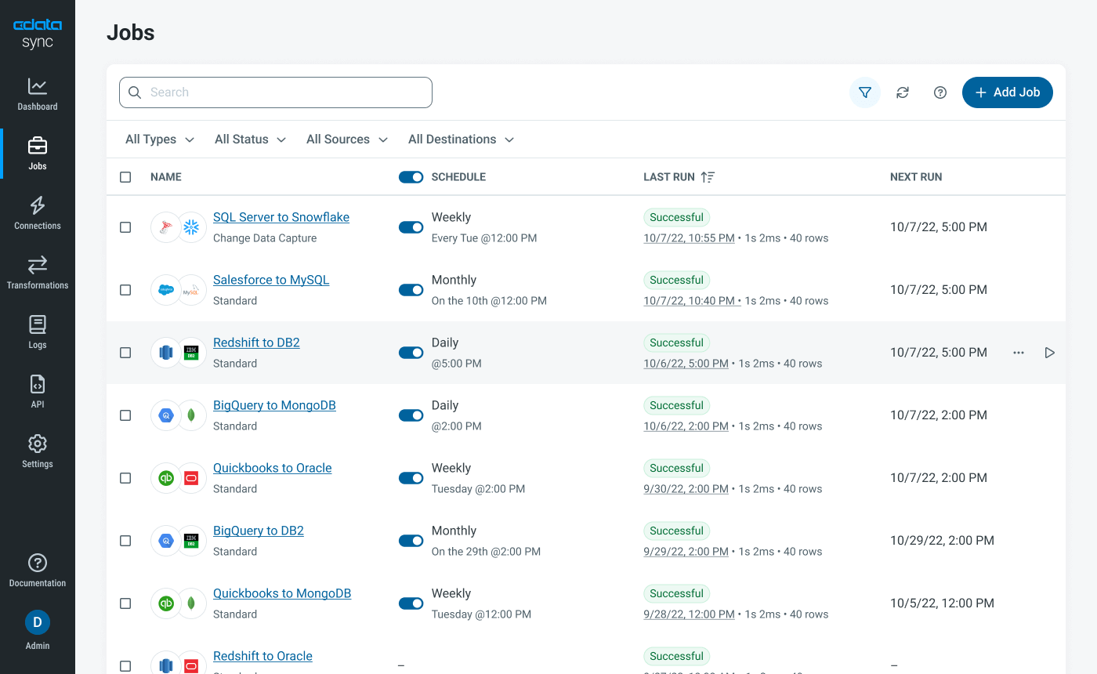Screen dimensions: 1097x674
Task: View the Logs panel
Action: click(37, 332)
